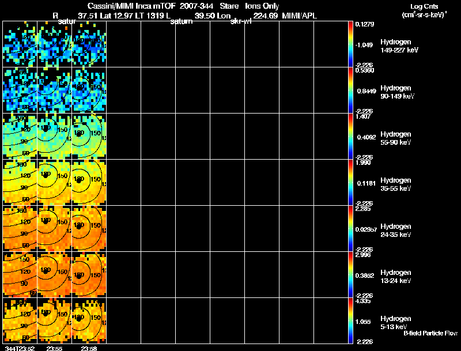Choose the Hydrogen 24-35 keV image at 23:58
This screenshot has height=351, width=461.
[89, 228]
